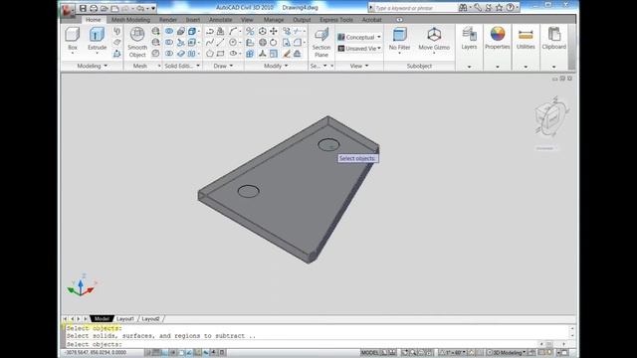Open the Utilities measure panel
The image size is (637, 358).
point(526,39)
